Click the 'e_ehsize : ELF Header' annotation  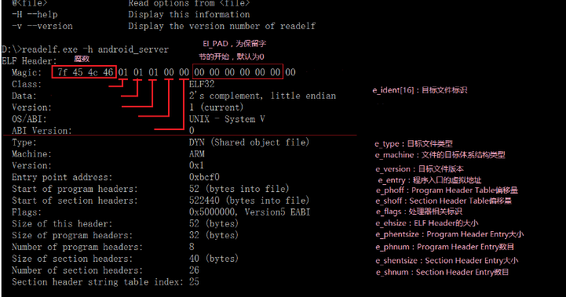(427, 223)
